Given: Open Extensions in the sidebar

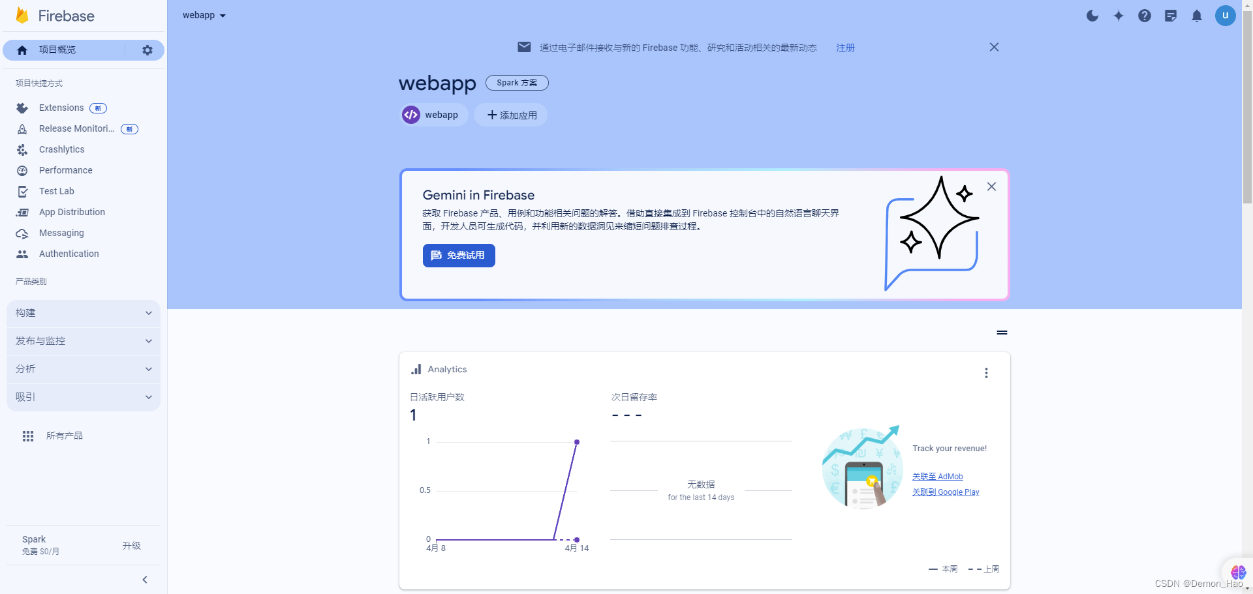Looking at the screenshot, I should pos(61,108).
